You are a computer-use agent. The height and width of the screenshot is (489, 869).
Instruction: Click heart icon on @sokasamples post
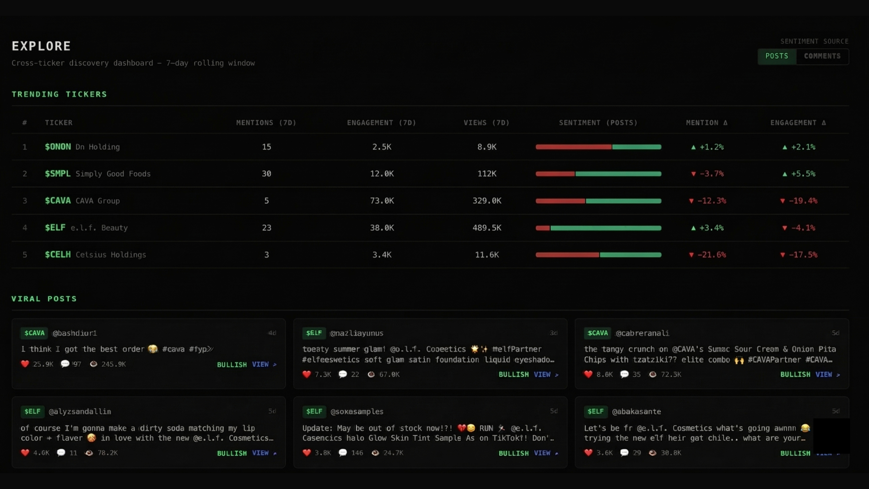click(x=307, y=453)
